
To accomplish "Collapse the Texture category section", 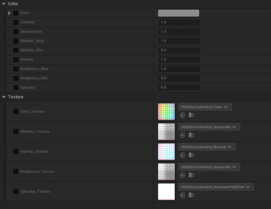I will 4,97.
